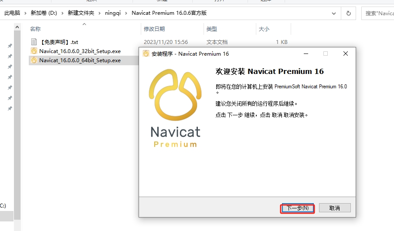394x231 pixels.
Task: Click the date 2023/11/20 15:56 cell
Action: click(x=166, y=42)
